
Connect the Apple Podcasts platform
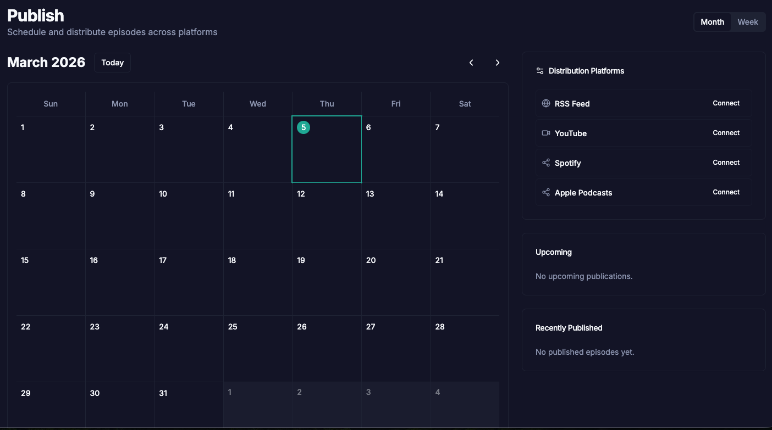(726, 192)
